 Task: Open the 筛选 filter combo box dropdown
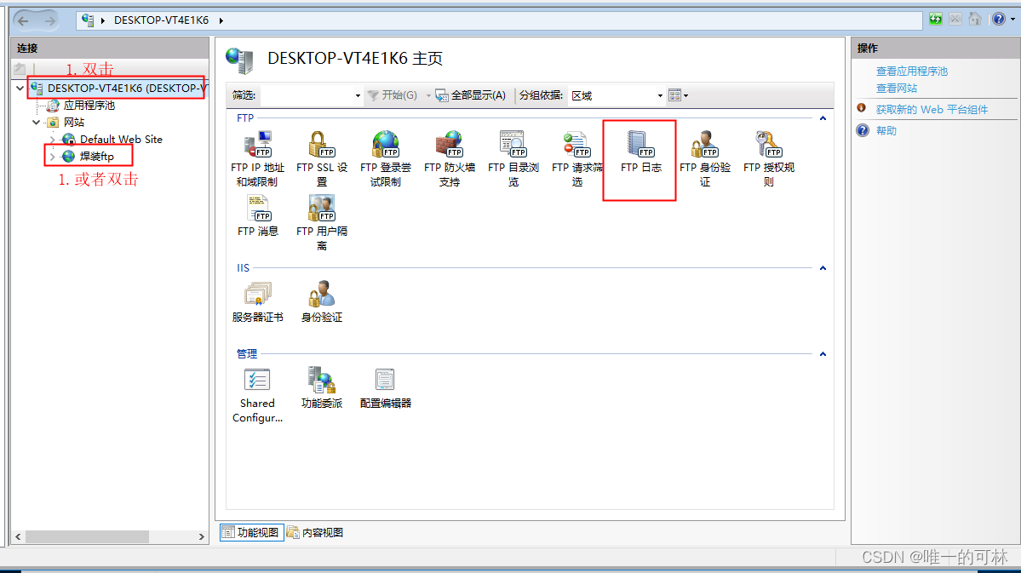tap(358, 95)
